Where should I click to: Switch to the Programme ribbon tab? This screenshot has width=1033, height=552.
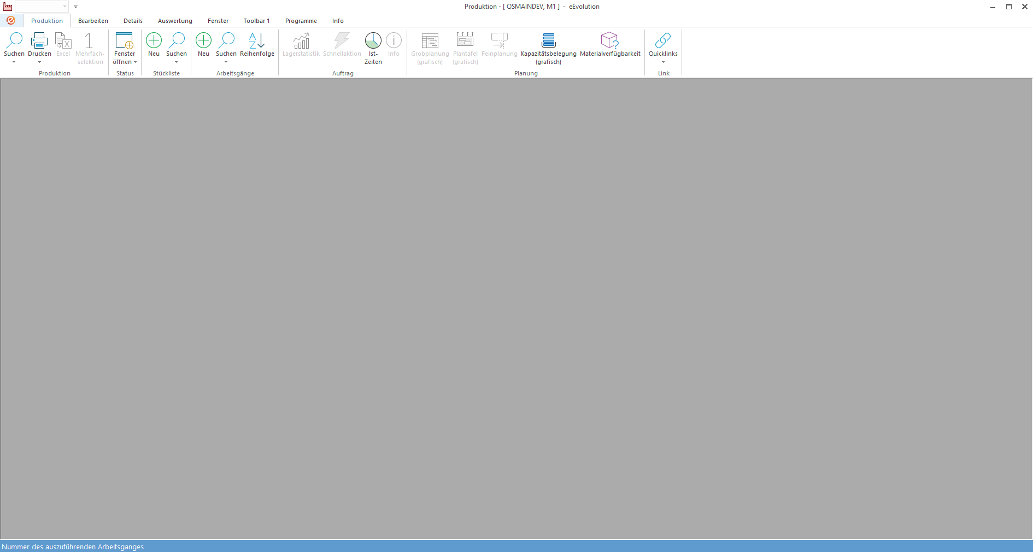click(301, 21)
